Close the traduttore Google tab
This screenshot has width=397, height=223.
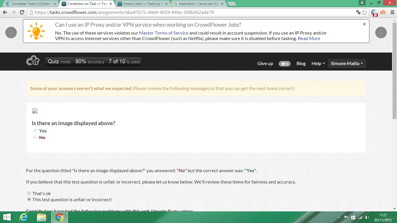coord(222,4)
